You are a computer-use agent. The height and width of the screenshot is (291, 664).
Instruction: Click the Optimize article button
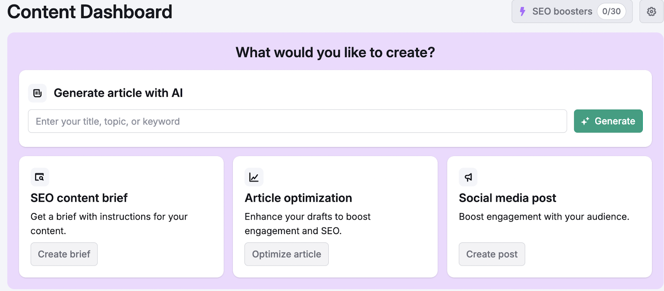[x=286, y=254]
